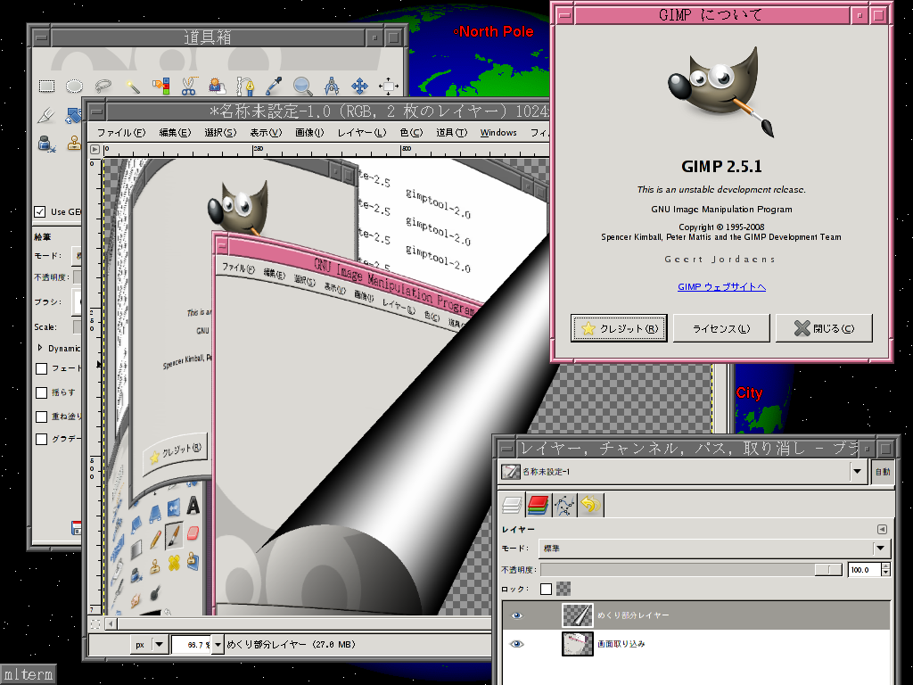The width and height of the screenshot is (913, 685).
Task: Open the GIMP ウェブサイトへ link
Action: (721, 286)
